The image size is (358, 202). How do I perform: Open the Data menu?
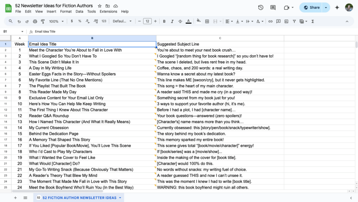click(79, 12)
